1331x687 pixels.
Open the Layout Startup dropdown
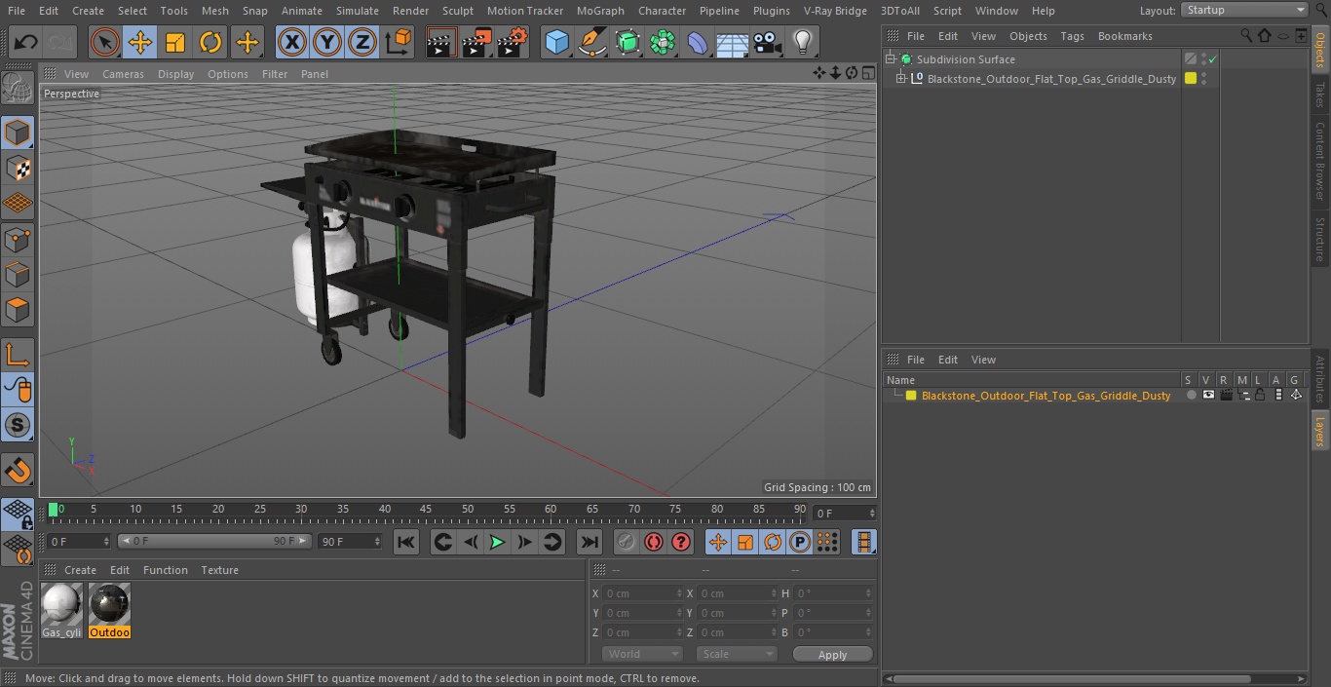point(1244,10)
